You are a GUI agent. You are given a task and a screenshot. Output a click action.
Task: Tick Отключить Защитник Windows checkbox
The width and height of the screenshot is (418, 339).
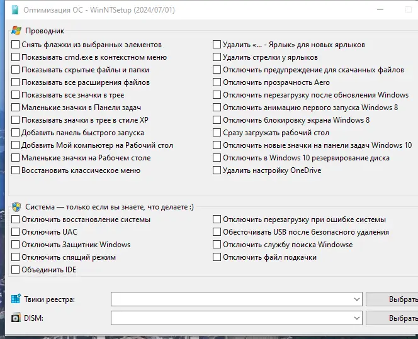(x=16, y=245)
